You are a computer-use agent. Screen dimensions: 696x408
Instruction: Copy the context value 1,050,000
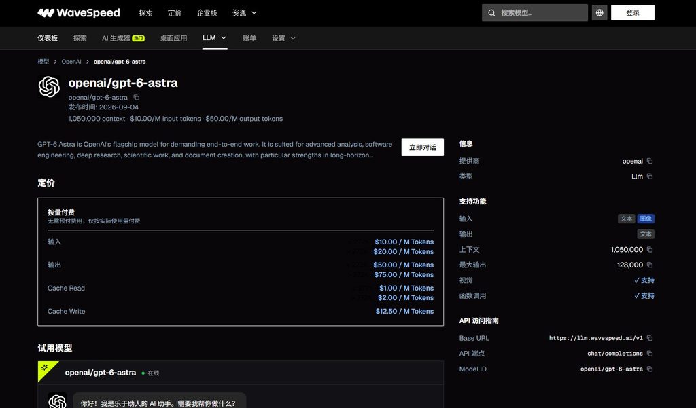(x=650, y=250)
